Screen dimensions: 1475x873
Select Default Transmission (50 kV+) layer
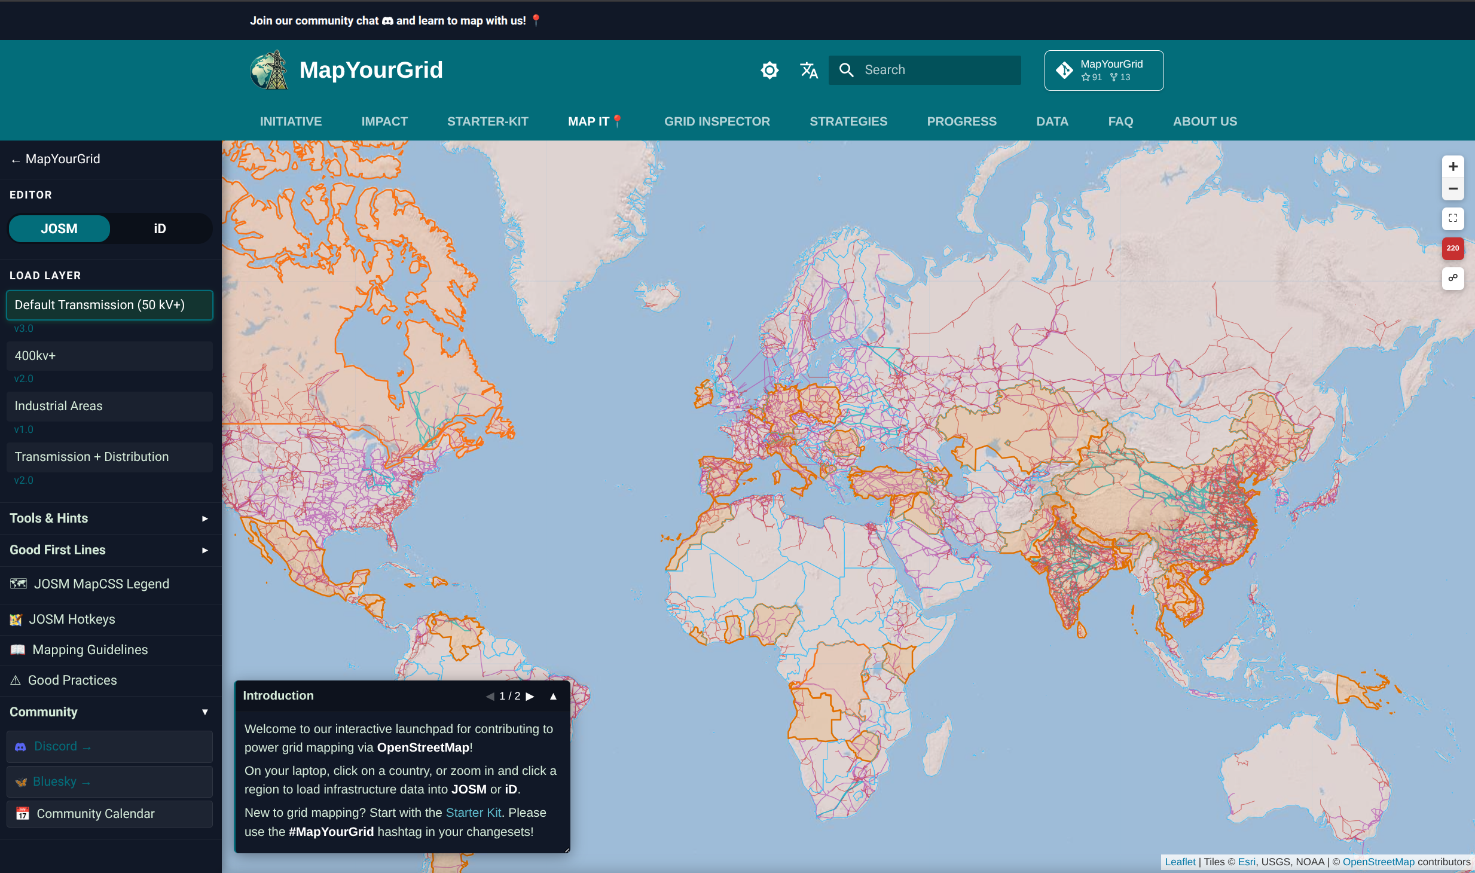point(109,305)
